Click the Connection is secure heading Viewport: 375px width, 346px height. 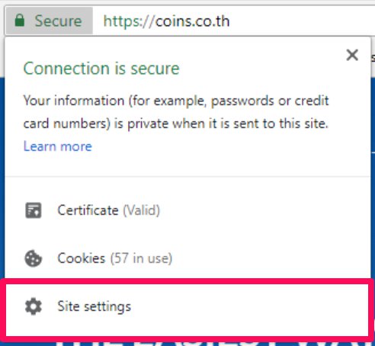101,69
